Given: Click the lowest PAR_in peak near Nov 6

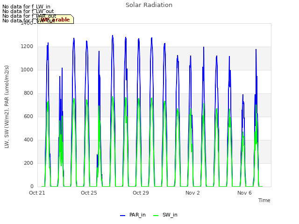Looking at the screenshot, I should point(243,95).
